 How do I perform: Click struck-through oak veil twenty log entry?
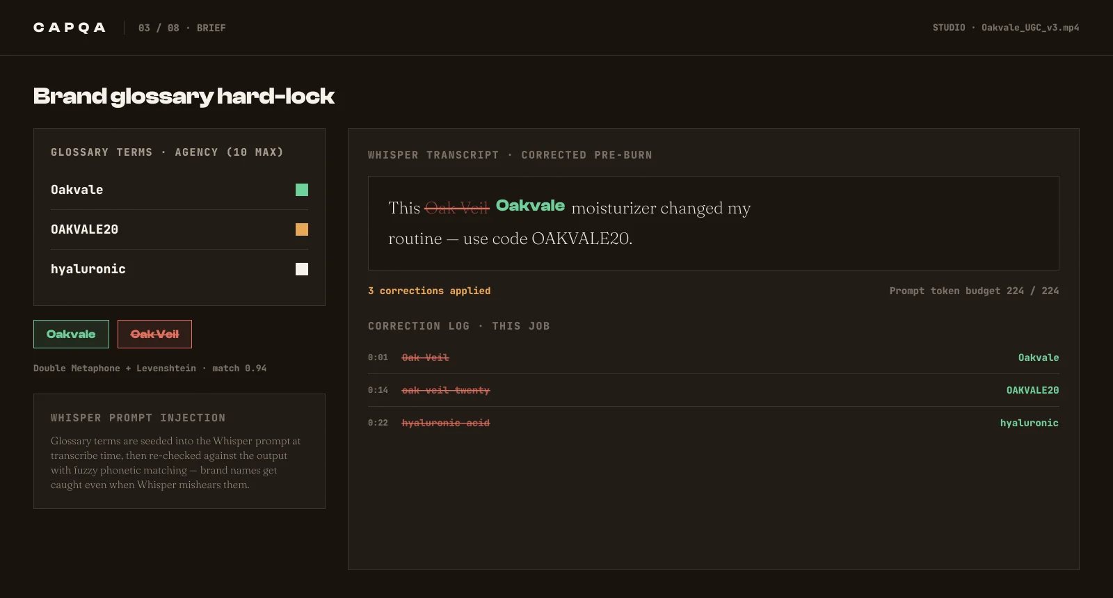tap(446, 390)
